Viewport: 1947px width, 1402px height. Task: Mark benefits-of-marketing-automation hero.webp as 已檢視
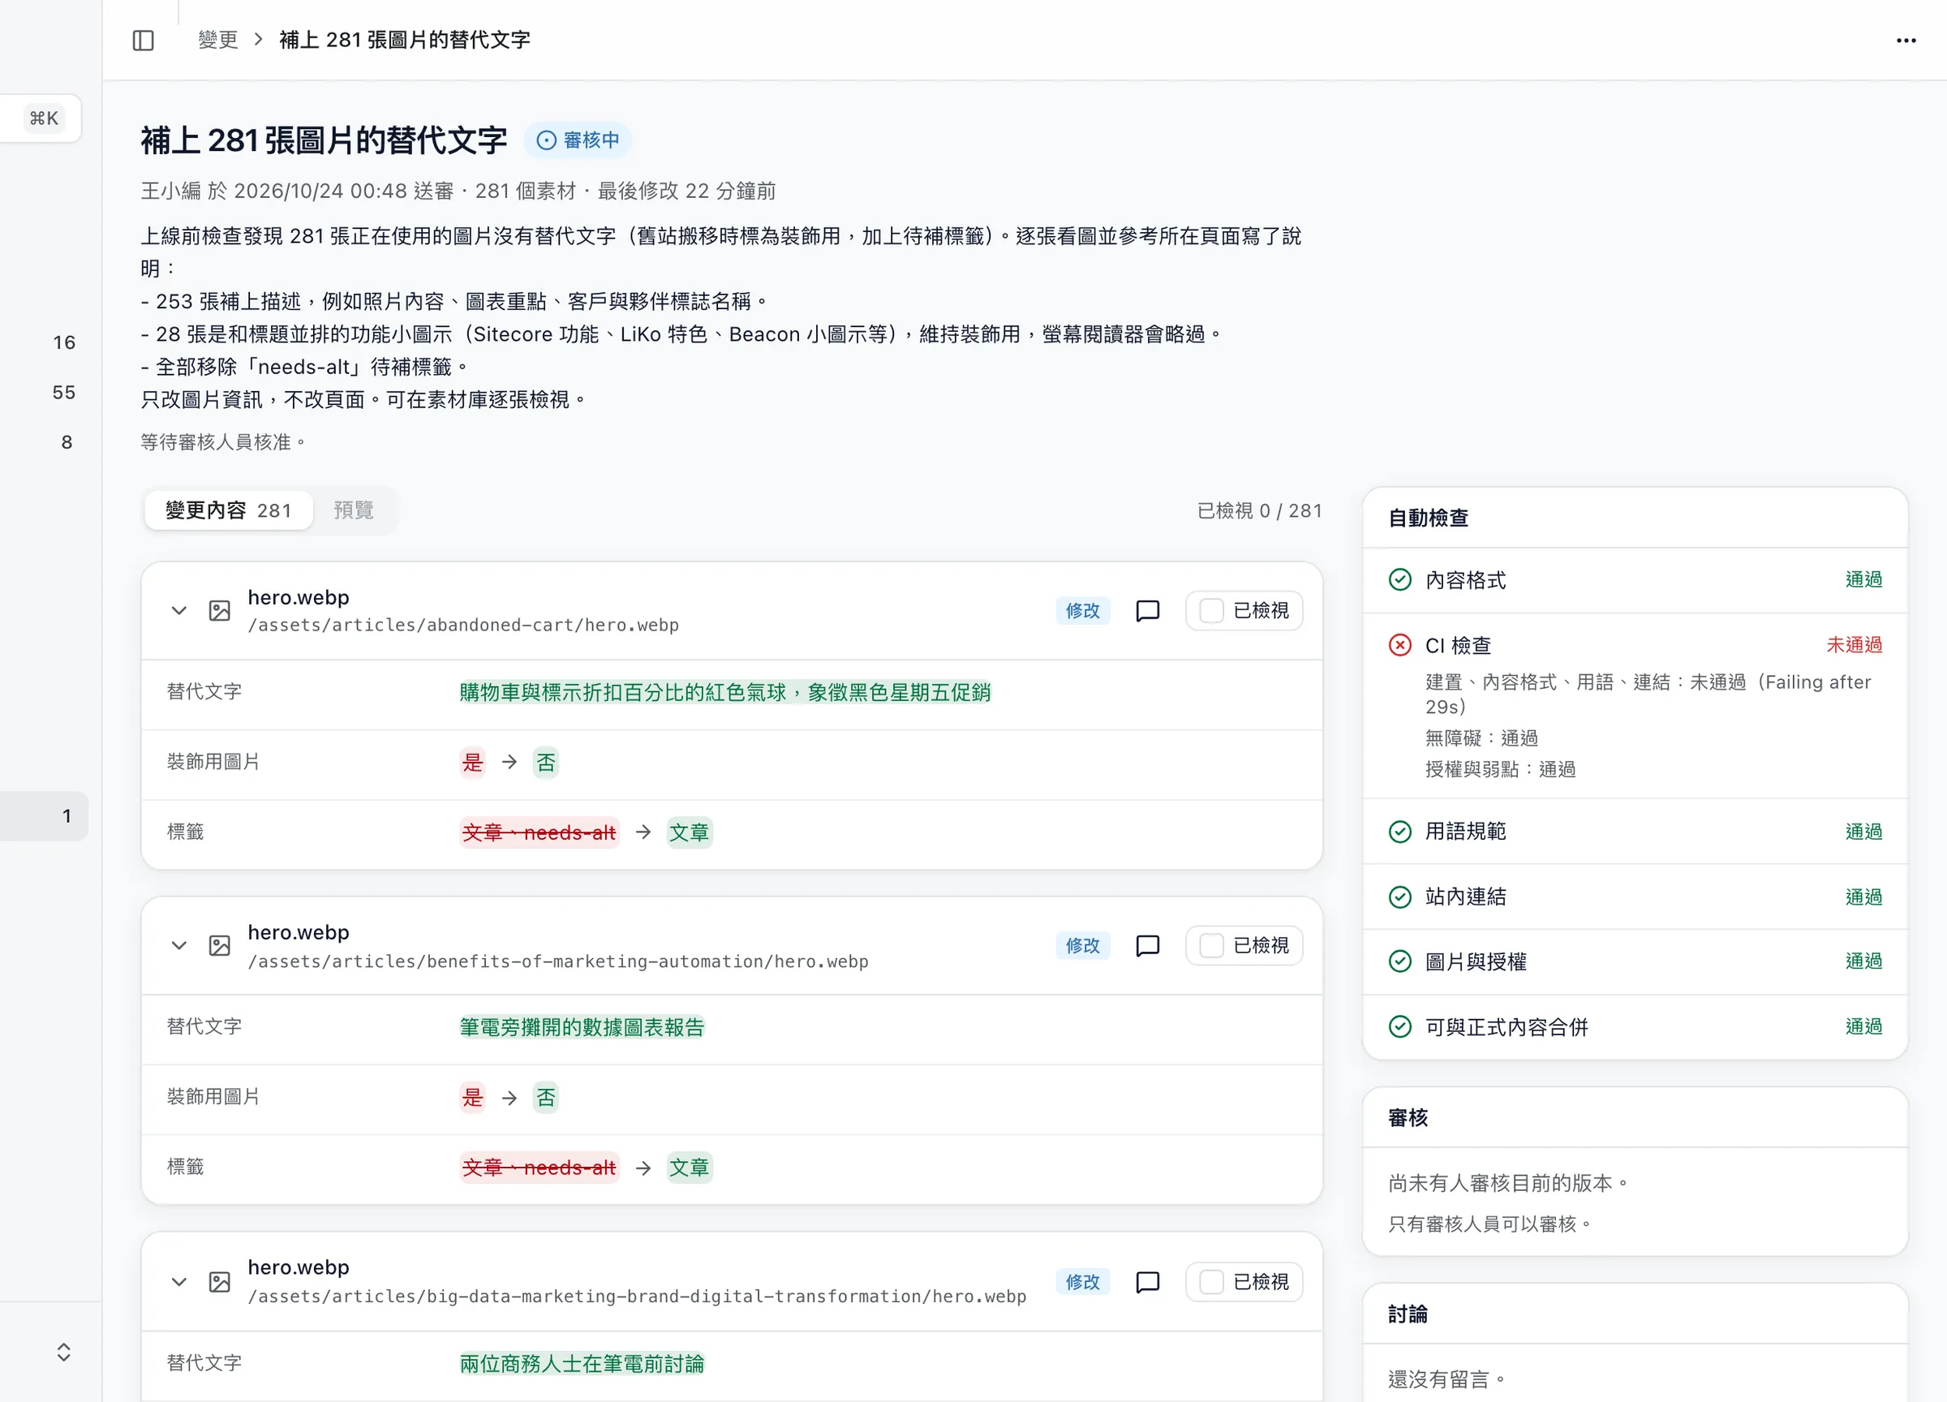[x=1244, y=945]
